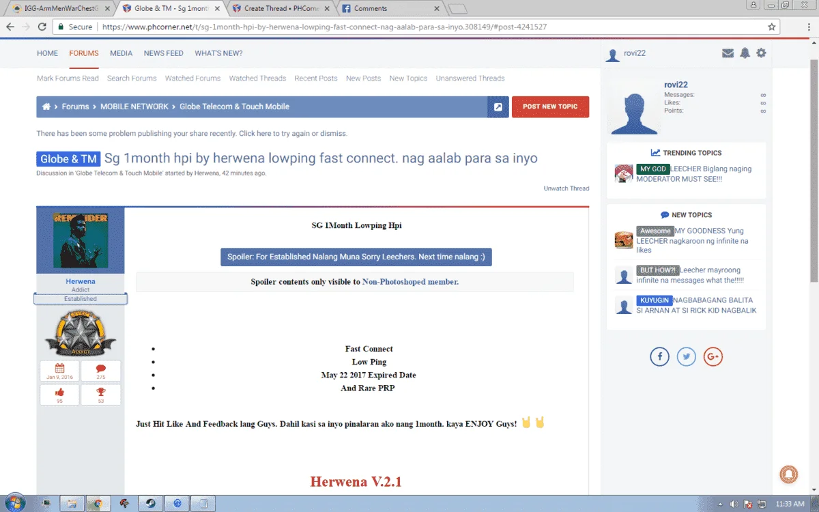819x512 pixels.
Task: Share on Google Plus via the circle icon
Action: click(713, 356)
